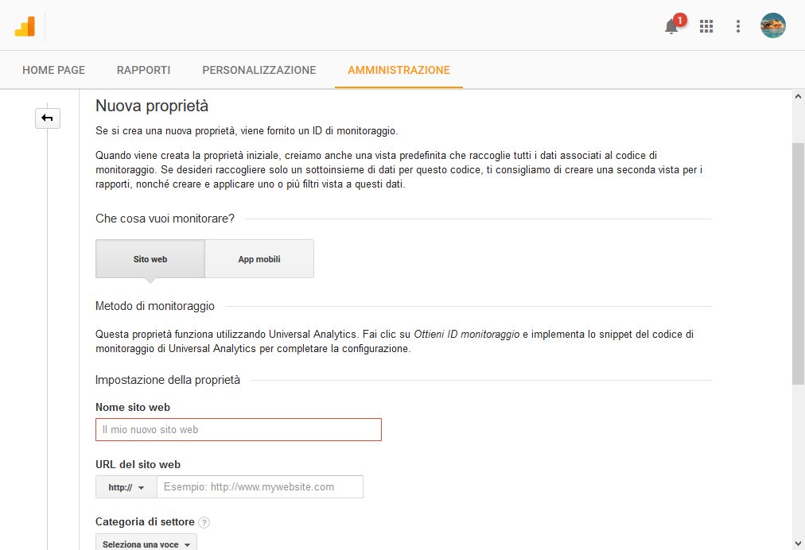
Task: Open the Seleziona una voce dropdown
Action: click(146, 544)
